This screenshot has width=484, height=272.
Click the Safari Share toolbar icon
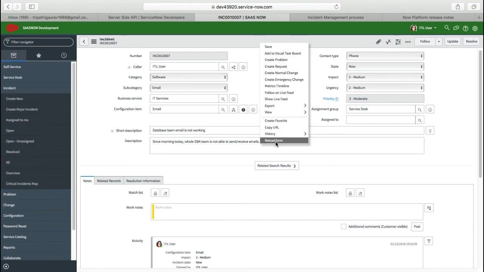point(458,7)
